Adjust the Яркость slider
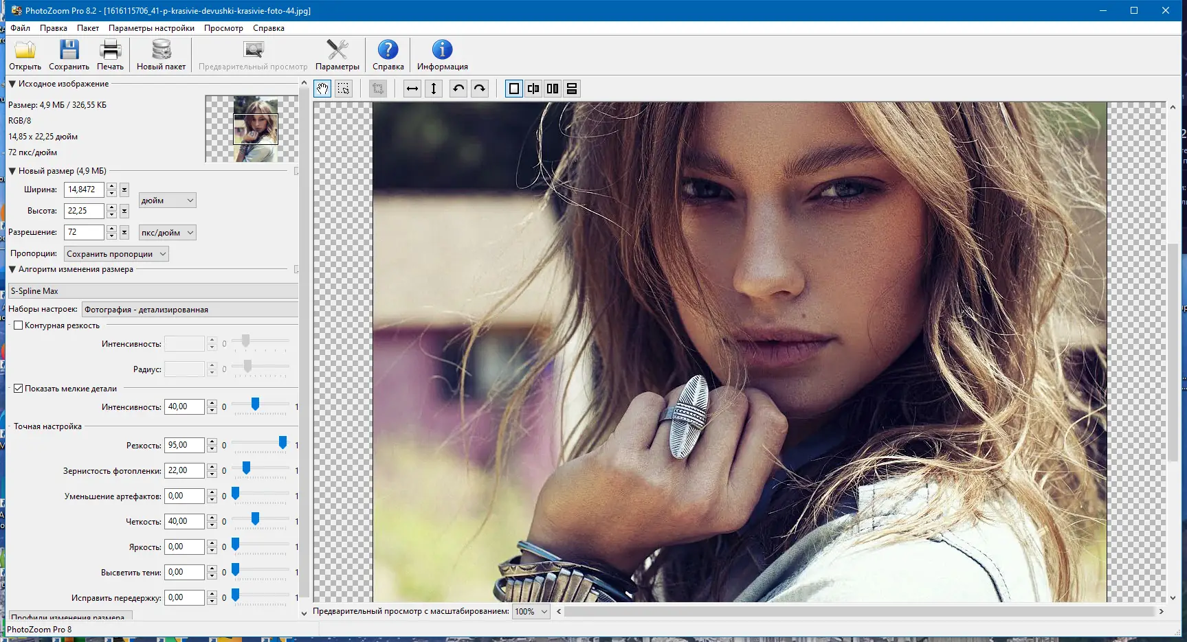1187x642 pixels. click(x=235, y=545)
